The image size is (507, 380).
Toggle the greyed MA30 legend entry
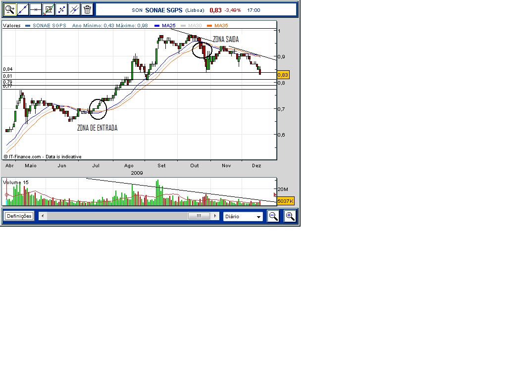coord(192,26)
